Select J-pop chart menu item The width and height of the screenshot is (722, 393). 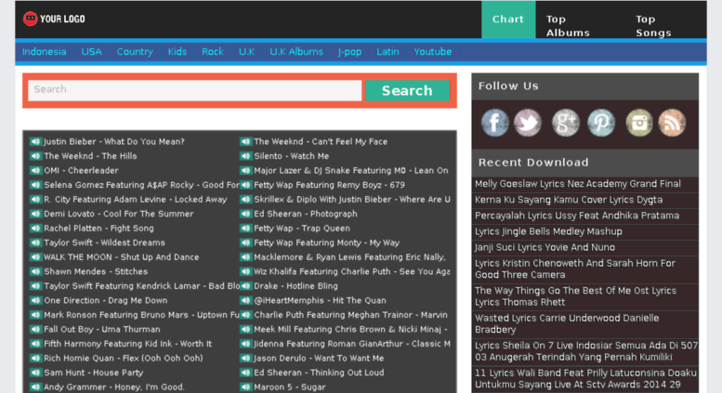[350, 51]
